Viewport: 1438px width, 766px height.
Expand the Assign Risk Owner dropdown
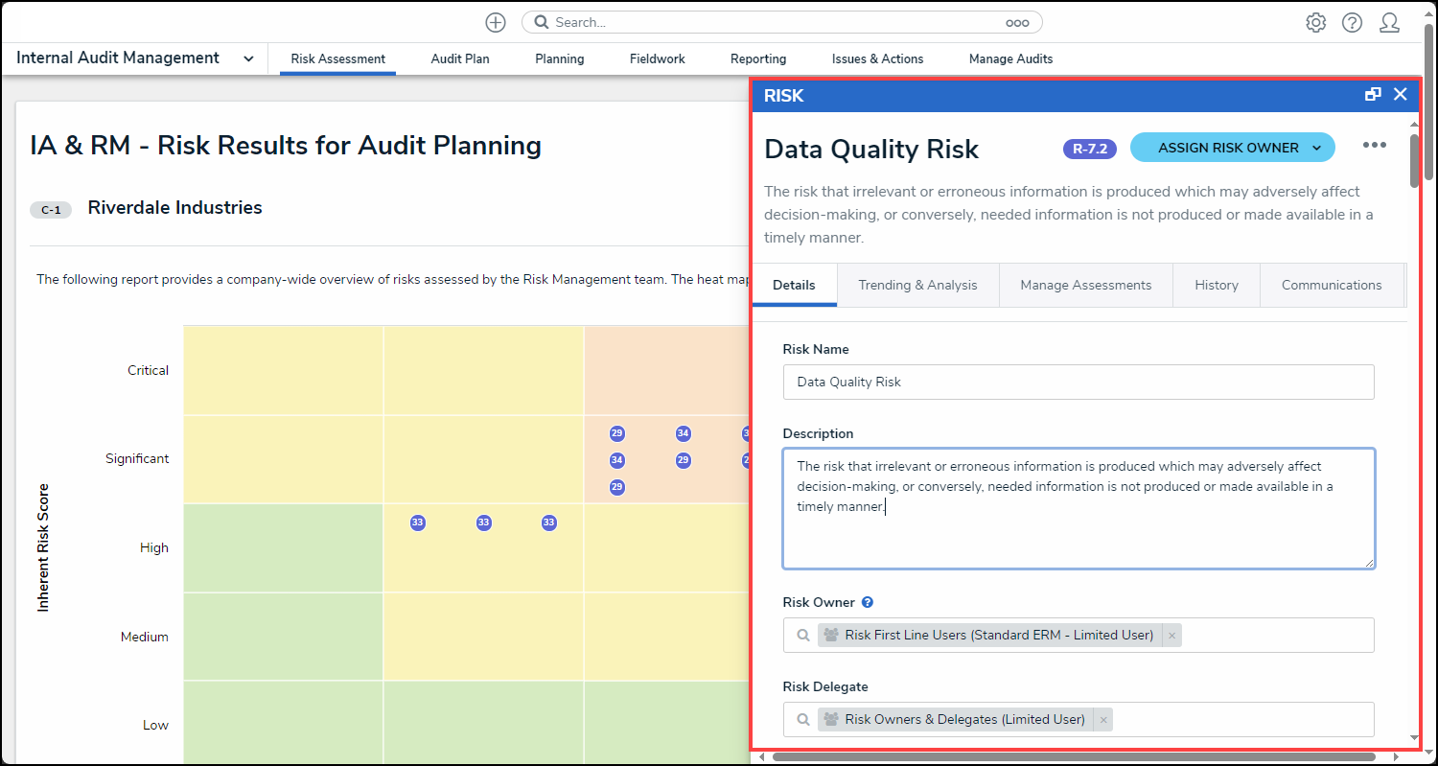click(1316, 148)
